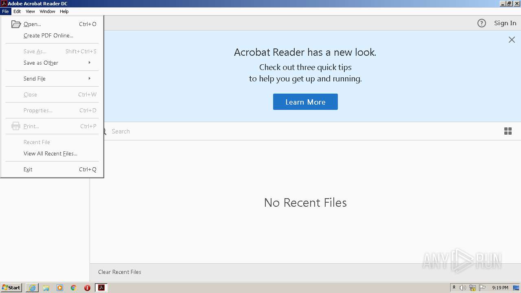
Task: Click the Learn More button
Action: [x=305, y=102]
